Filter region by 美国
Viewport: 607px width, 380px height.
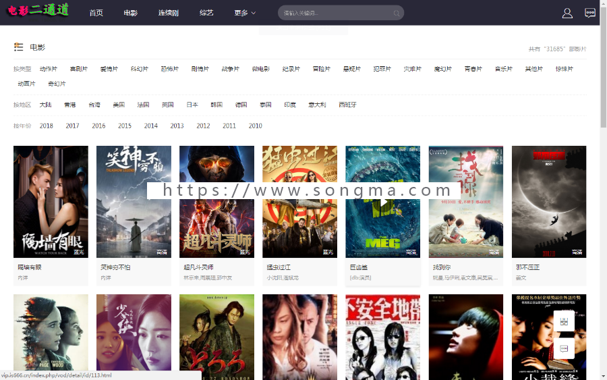(119, 105)
